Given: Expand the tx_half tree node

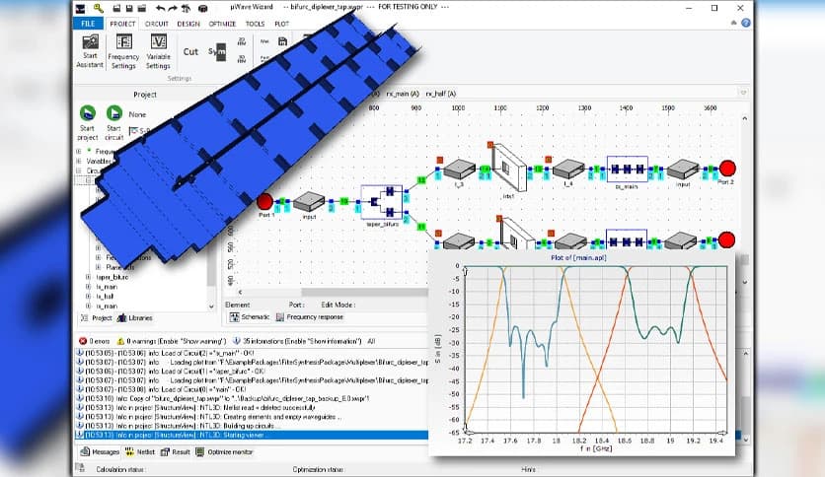Looking at the screenshot, I should coord(88,297).
